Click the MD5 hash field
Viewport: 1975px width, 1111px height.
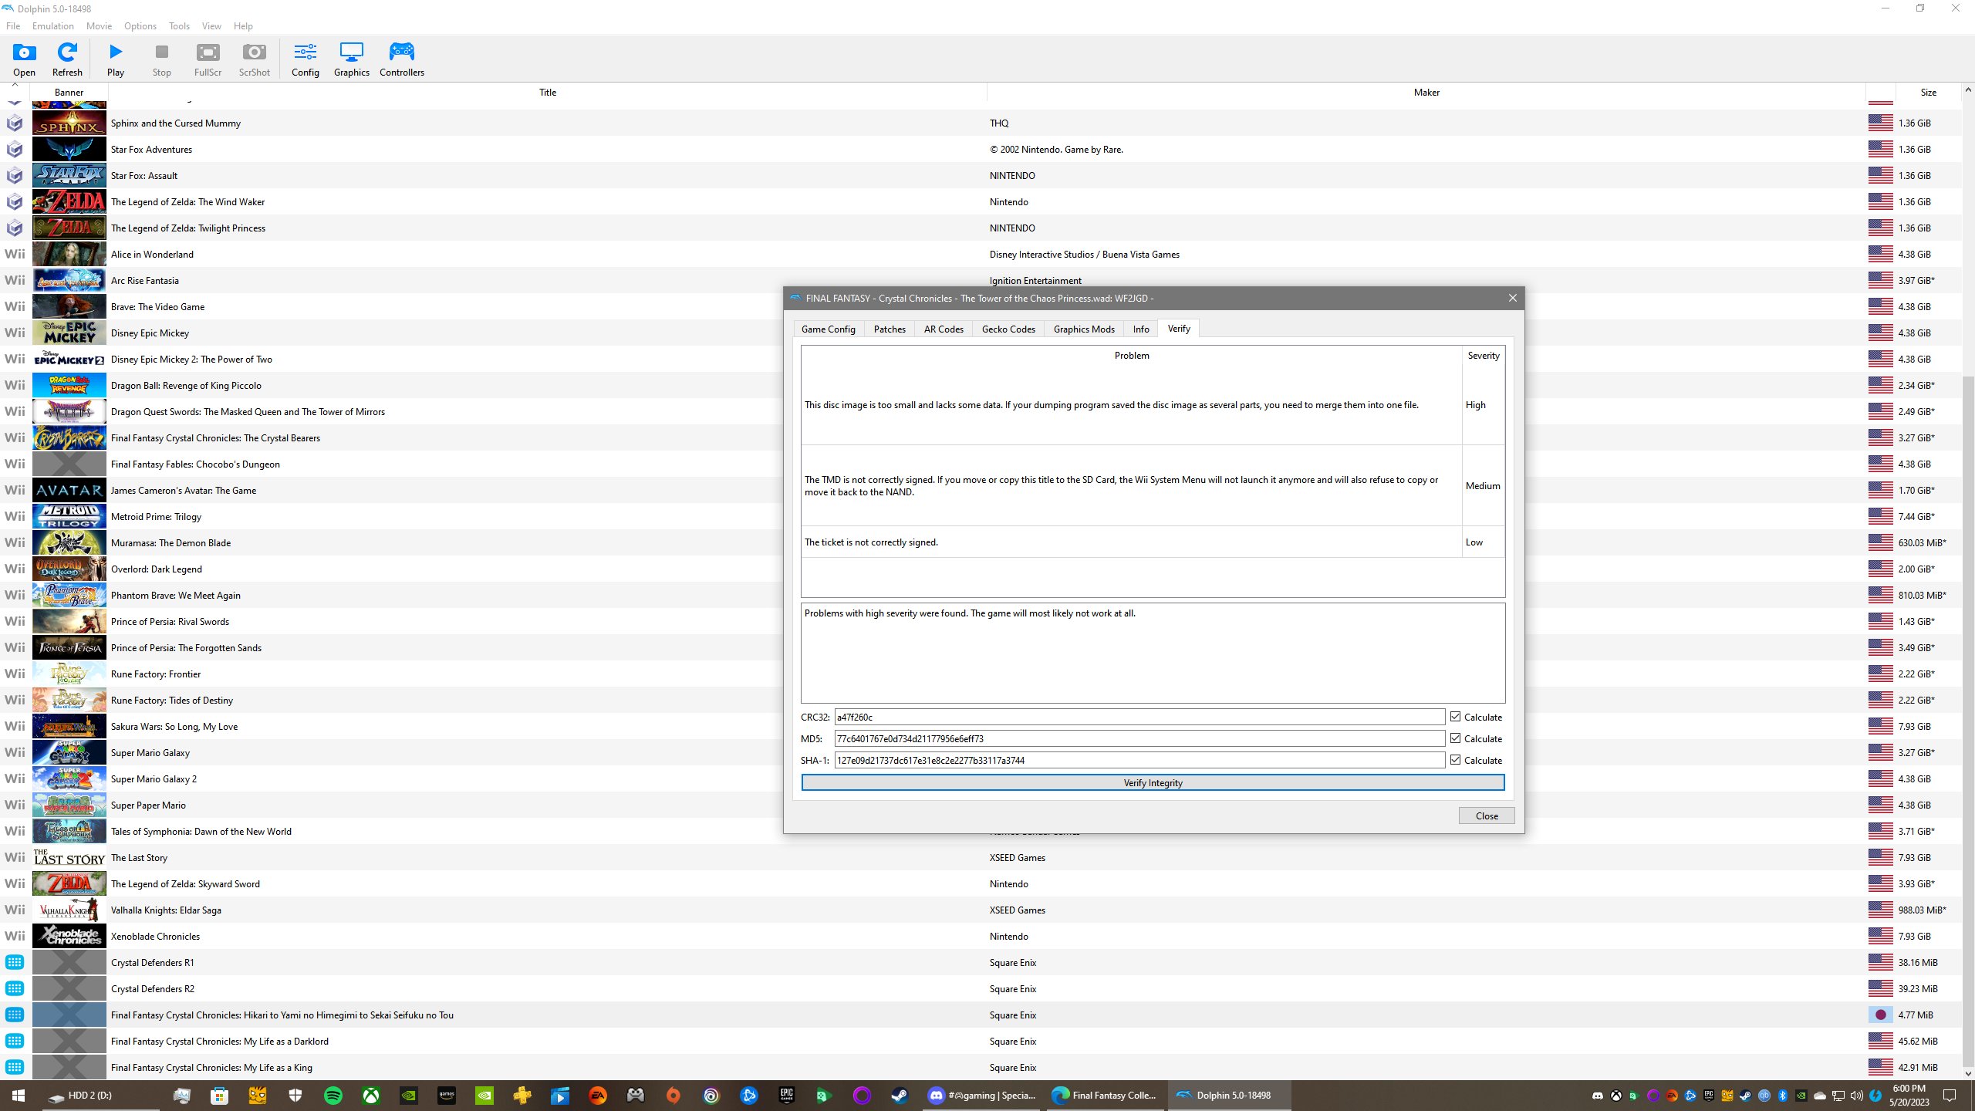click(1139, 739)
